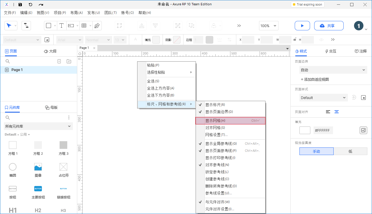Select the 主要按钮 primary button widget
Viewport: 372px width, 214px height.
(38, 192)
